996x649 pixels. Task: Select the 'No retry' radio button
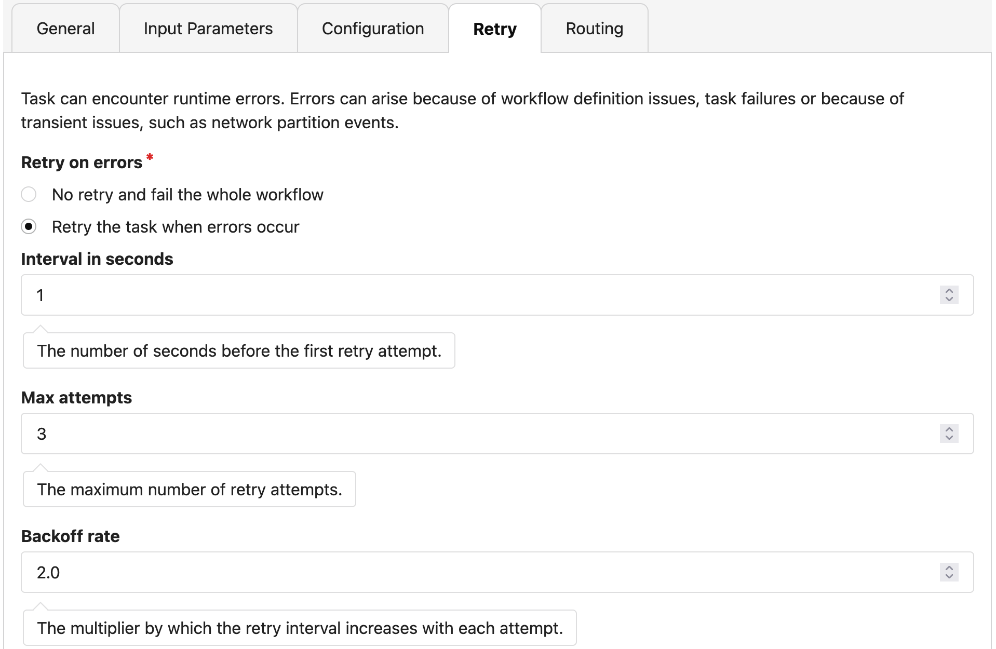click(29, 195)
